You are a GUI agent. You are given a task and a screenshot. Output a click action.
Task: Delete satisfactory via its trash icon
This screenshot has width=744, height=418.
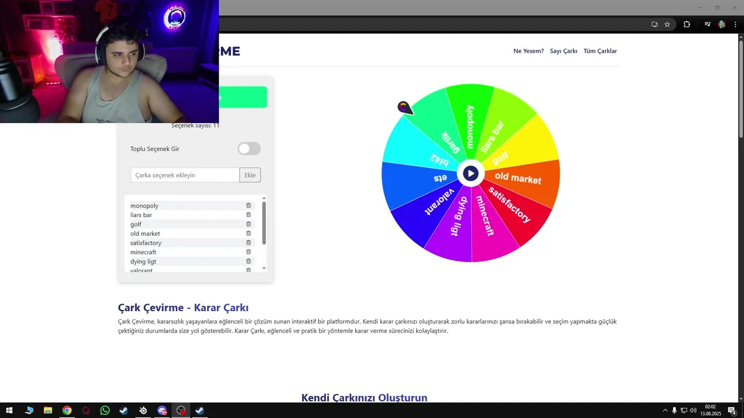click(248, 243)
